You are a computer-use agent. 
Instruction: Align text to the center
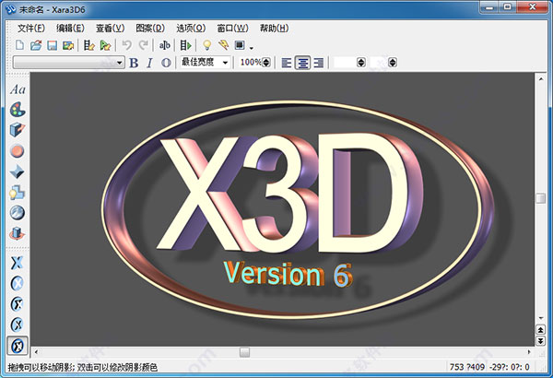(302, 63)
